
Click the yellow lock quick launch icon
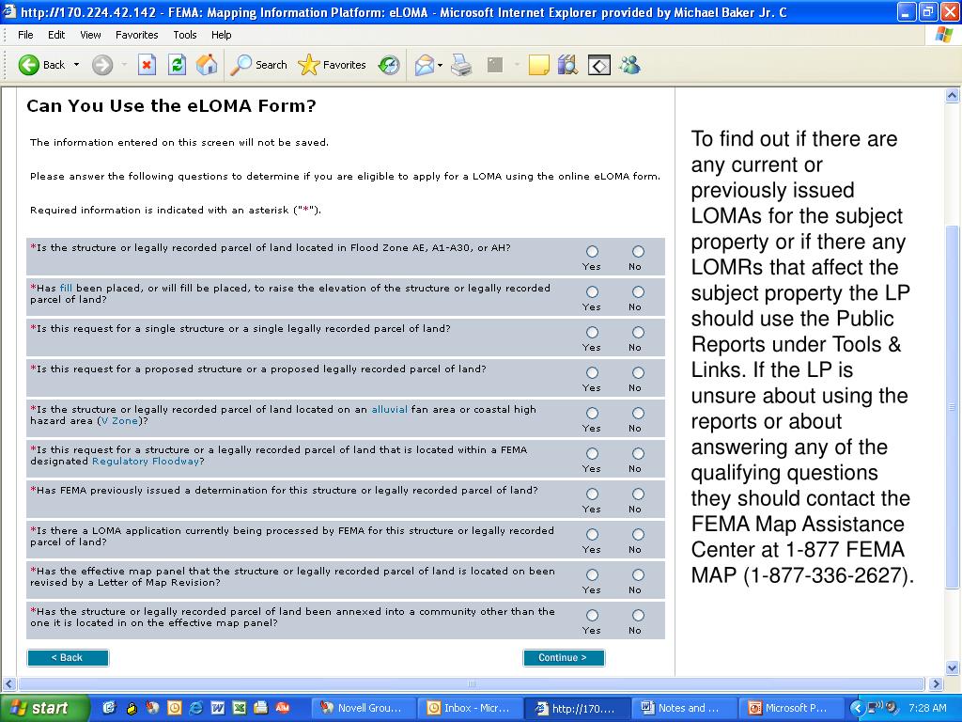132,708
